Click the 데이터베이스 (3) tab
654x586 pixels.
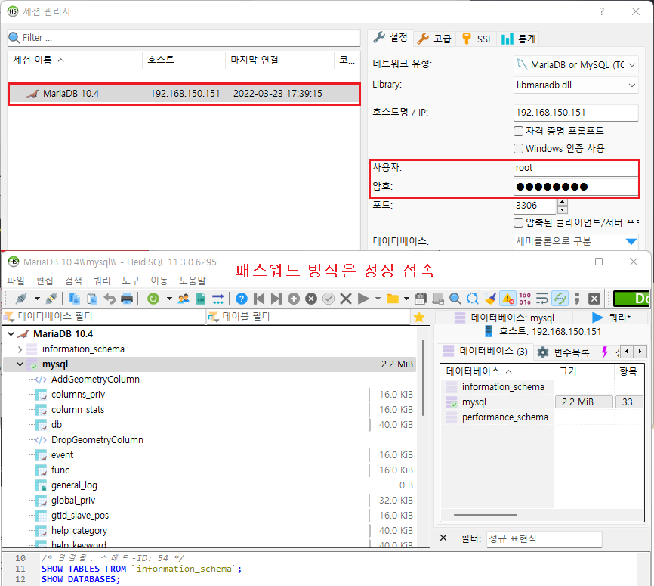point(486,352)
